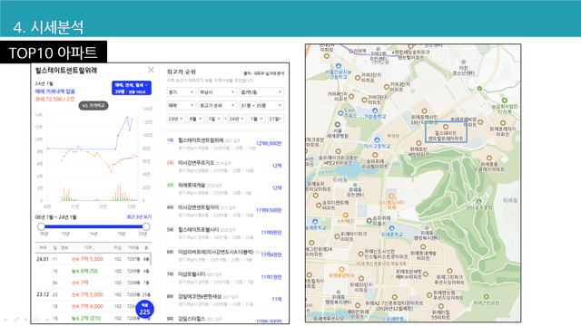This screenshot has height=326, width=581.
Task: Click the 최근 3년 보기 link
Action: tap(139, 217)
